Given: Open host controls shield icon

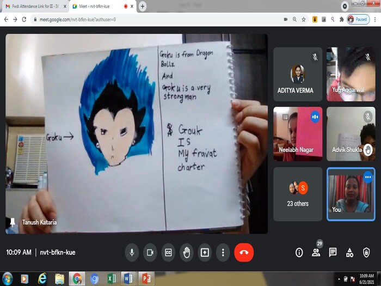Looking at the screenshot, I should point(366,252).
